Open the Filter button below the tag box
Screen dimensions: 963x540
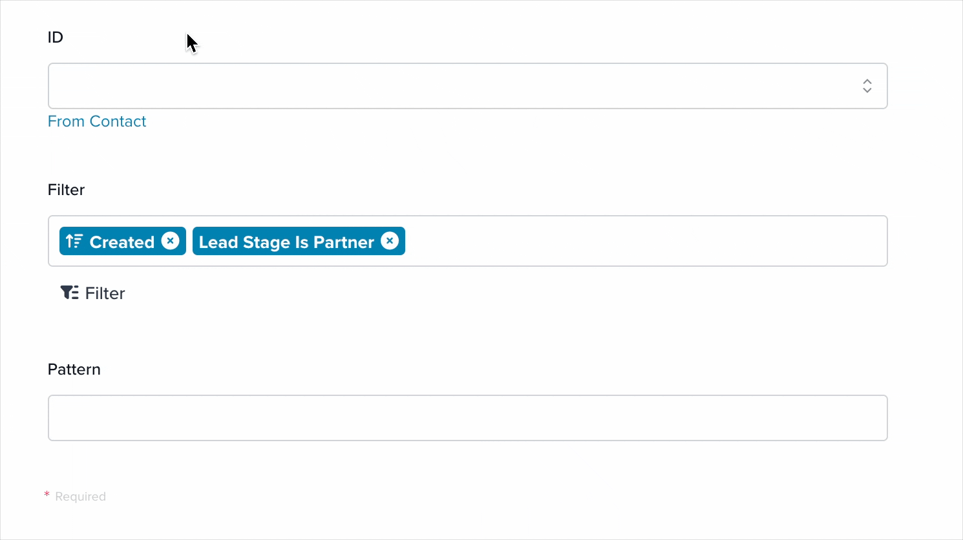(93, 293)
